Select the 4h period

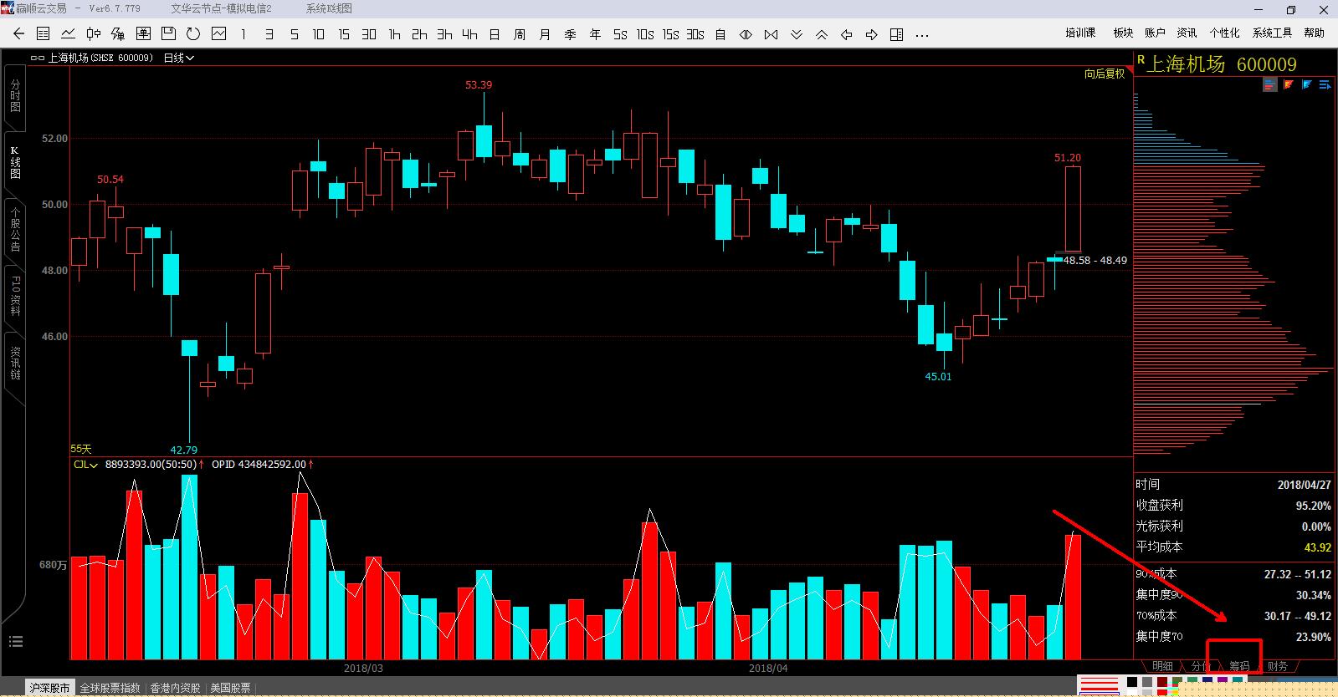[469, 34]
